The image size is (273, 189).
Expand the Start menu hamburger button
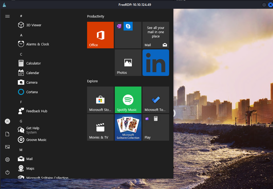click(7, 16)
